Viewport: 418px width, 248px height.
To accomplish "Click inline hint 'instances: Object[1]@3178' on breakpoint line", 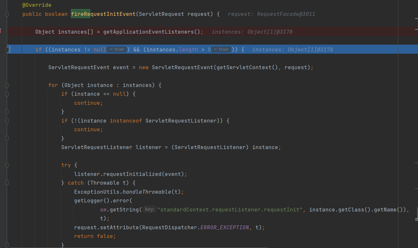I will point(252,32).
